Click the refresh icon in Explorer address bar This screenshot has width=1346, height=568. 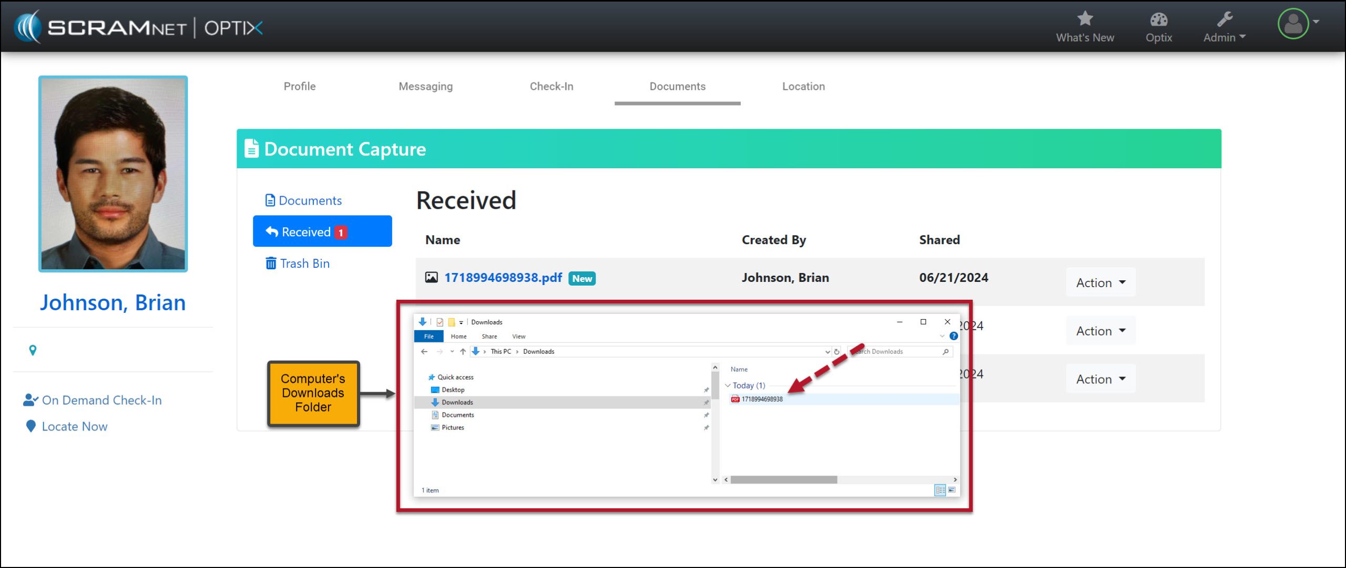click(x=837, y=352)
